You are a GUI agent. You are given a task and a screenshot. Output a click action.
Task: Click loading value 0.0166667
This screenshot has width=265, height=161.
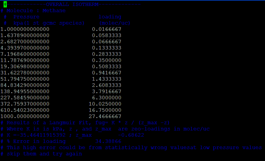tap(107, 29)
